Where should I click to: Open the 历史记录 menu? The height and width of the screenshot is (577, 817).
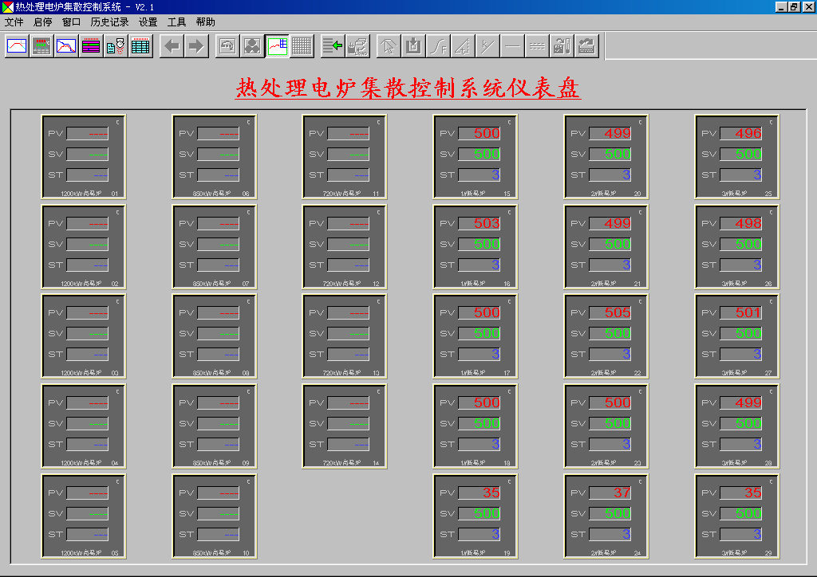(109, 22)
